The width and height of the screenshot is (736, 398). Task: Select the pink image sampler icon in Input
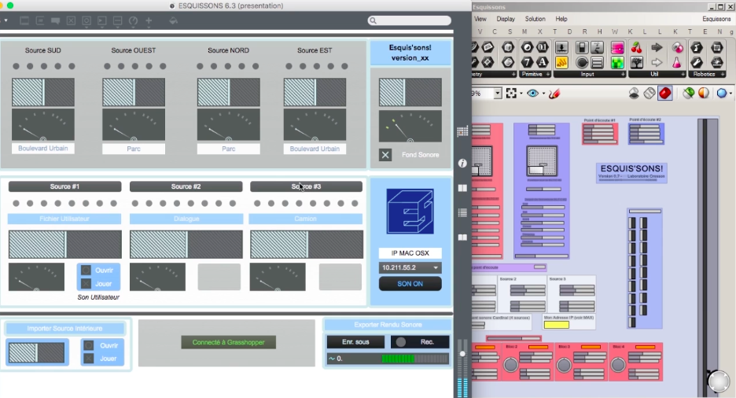click(x=617, y=47)
